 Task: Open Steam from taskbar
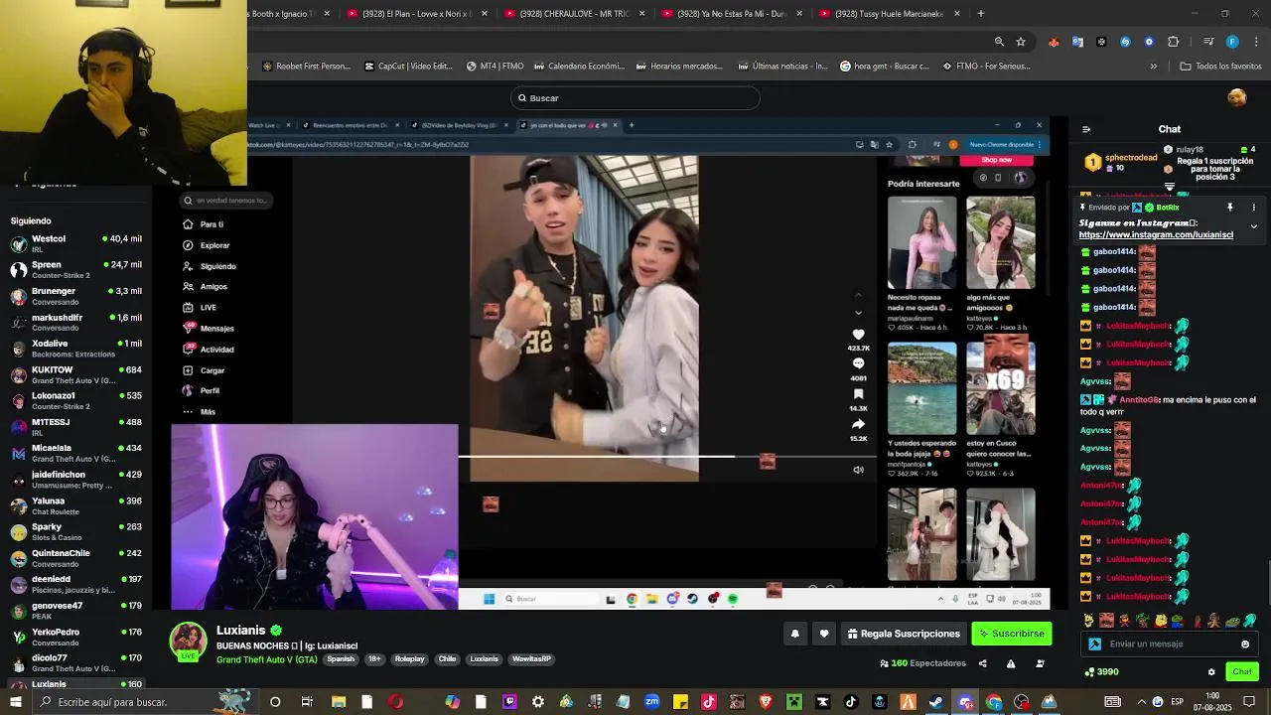pyautogui.click(x=936, y=702)
